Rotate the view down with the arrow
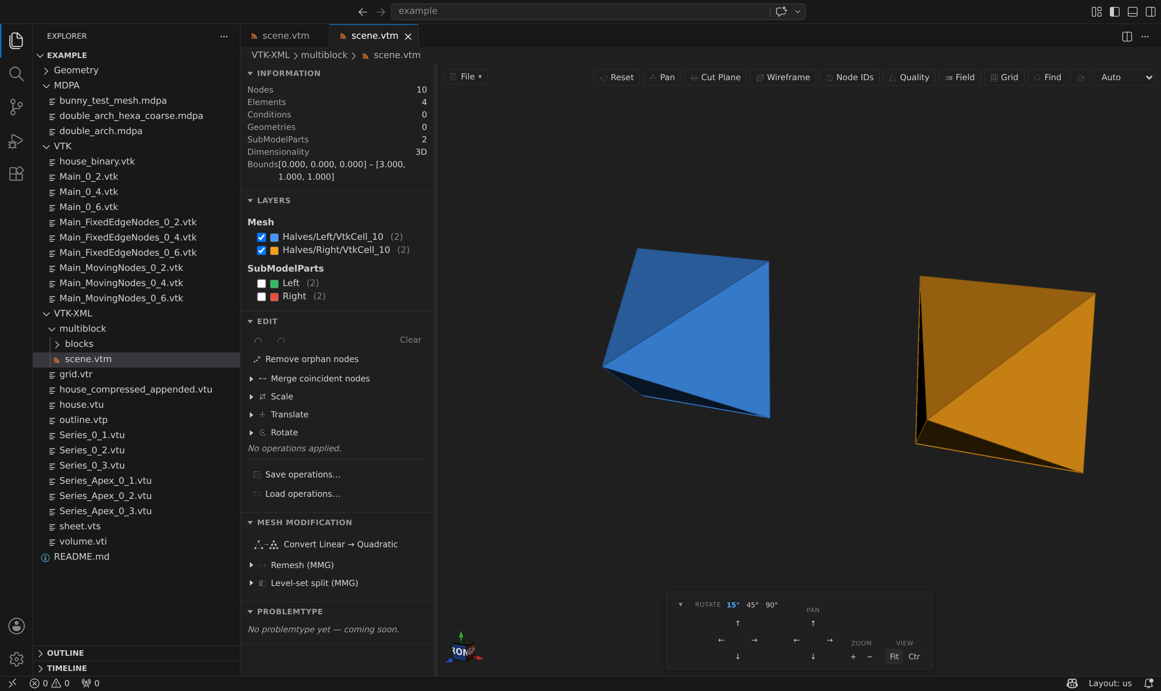 (x=738, y=656)
